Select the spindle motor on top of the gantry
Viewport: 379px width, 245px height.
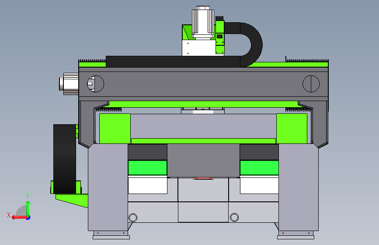[203, 22]
